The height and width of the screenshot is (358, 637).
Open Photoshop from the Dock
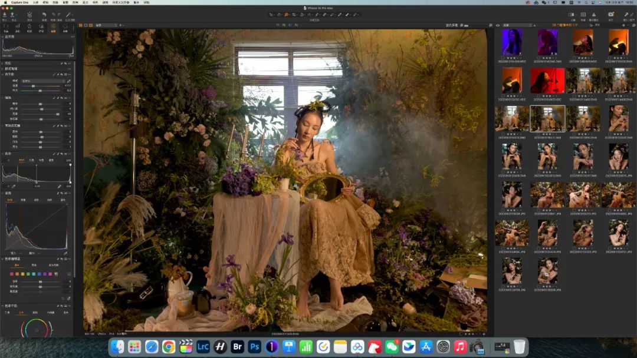[x=255, y=347]
